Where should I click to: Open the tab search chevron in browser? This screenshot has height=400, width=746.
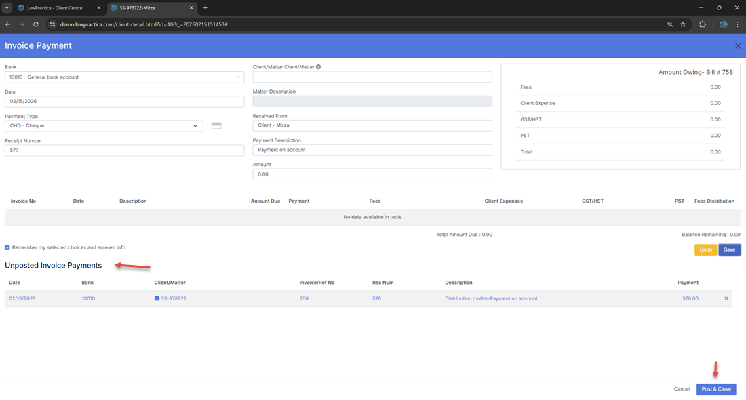coord(7,8)
